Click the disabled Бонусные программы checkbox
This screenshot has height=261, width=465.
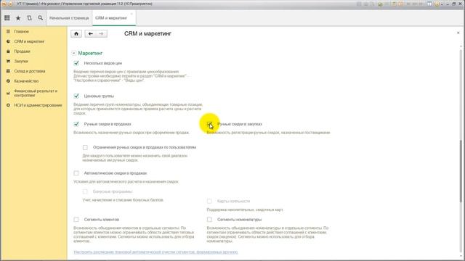tap(85, 191)
